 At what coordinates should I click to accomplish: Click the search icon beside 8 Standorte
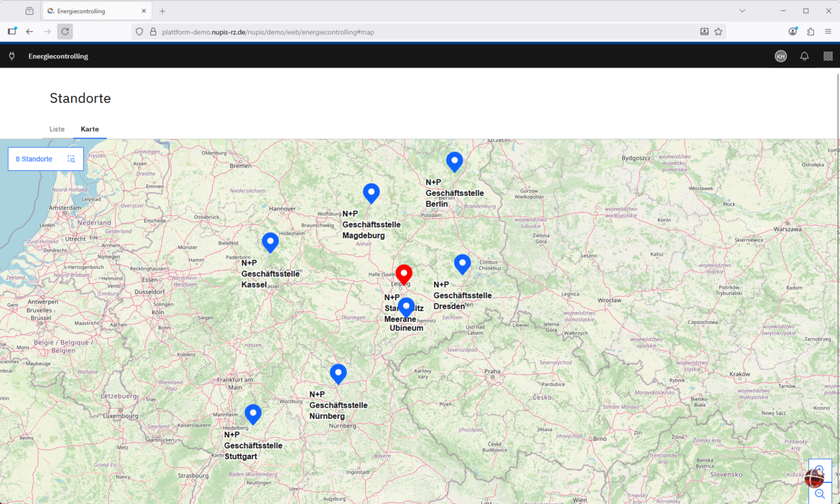(x=72, y=159)
